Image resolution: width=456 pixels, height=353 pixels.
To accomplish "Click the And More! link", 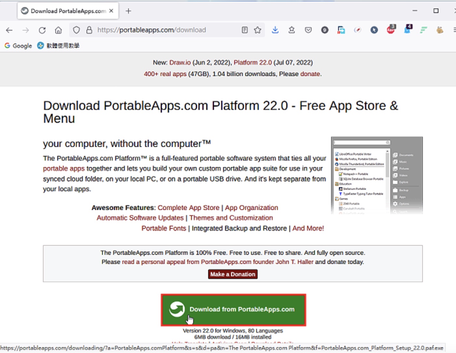I will point(308,228).
